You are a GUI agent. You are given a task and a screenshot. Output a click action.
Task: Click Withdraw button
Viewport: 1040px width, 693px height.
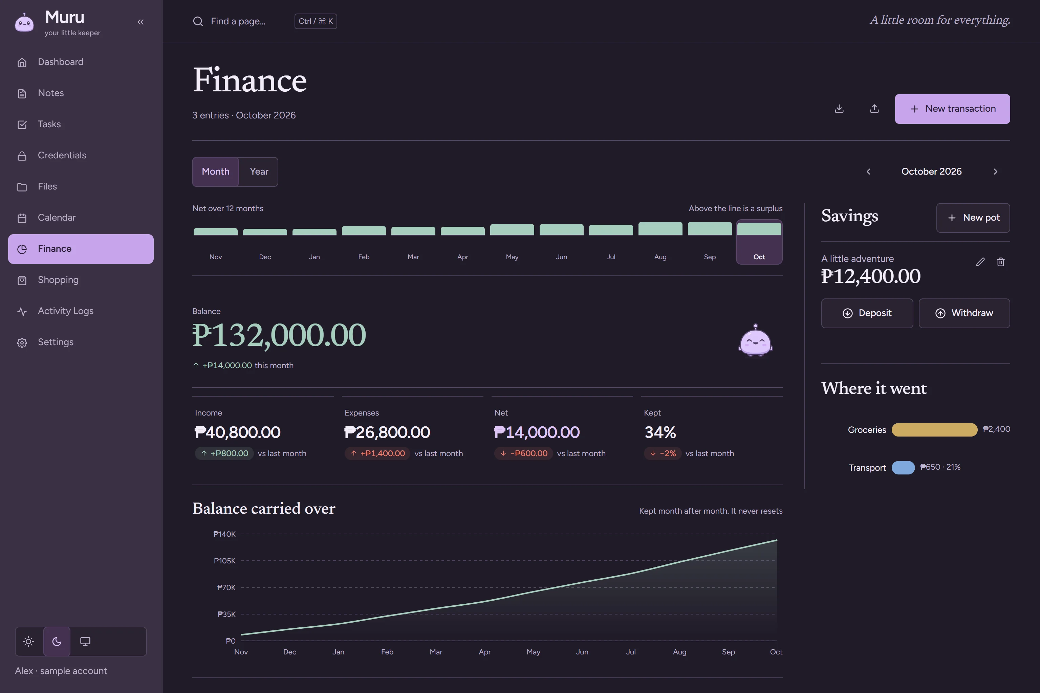point(965,313)
